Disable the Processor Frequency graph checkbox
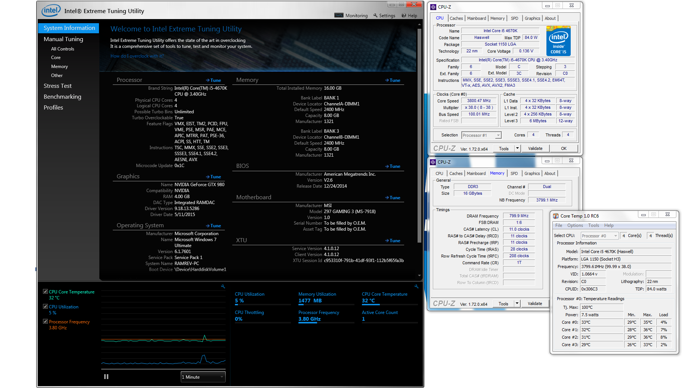 point(46,321)
